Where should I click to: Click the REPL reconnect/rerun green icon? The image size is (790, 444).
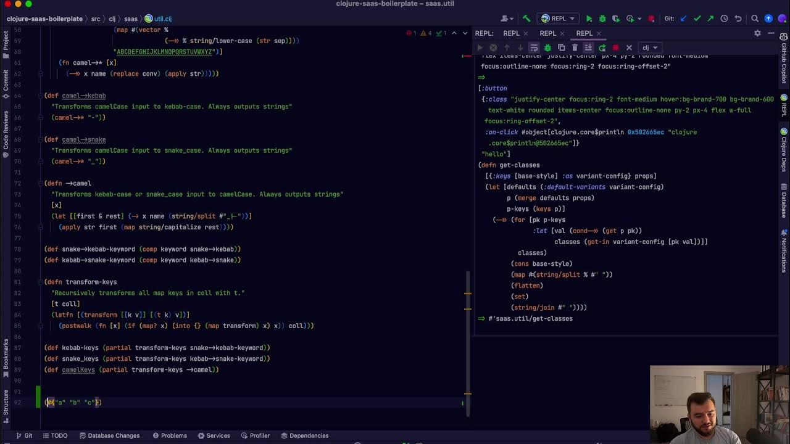(602, 47)
